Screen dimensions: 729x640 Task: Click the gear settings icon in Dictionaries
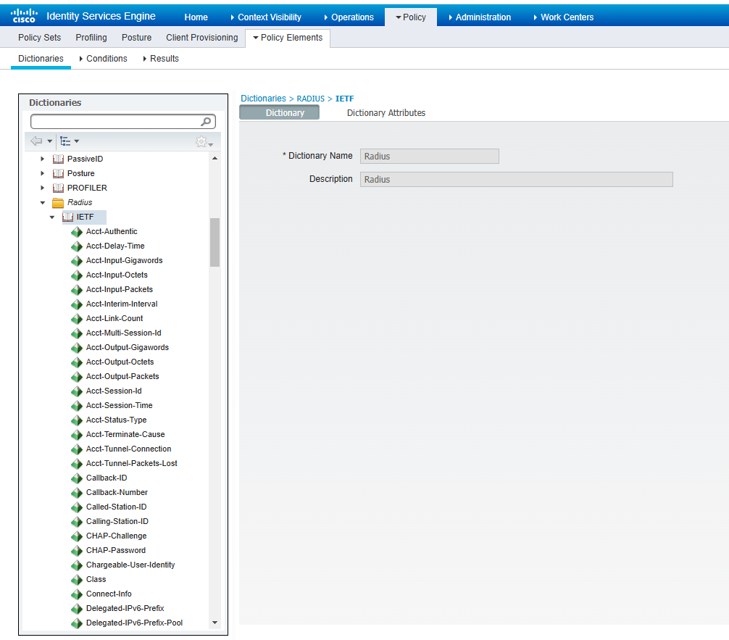202,142
